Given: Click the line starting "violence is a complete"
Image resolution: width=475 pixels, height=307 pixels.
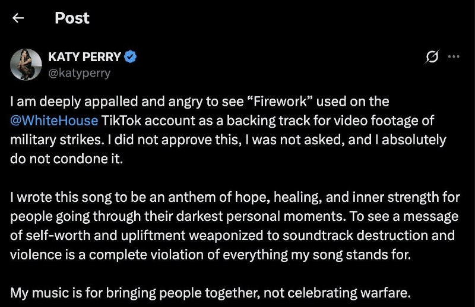Looking at the screenshot, I should [x=211, y=255].
